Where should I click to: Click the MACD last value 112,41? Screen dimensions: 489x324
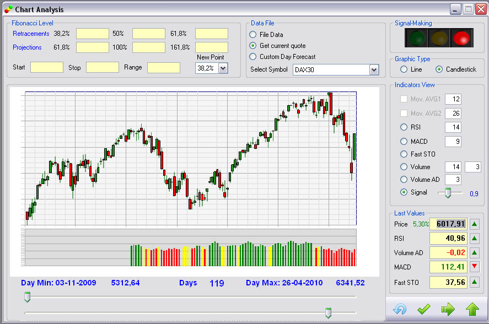pyautogui.click(x=448, y=267)
